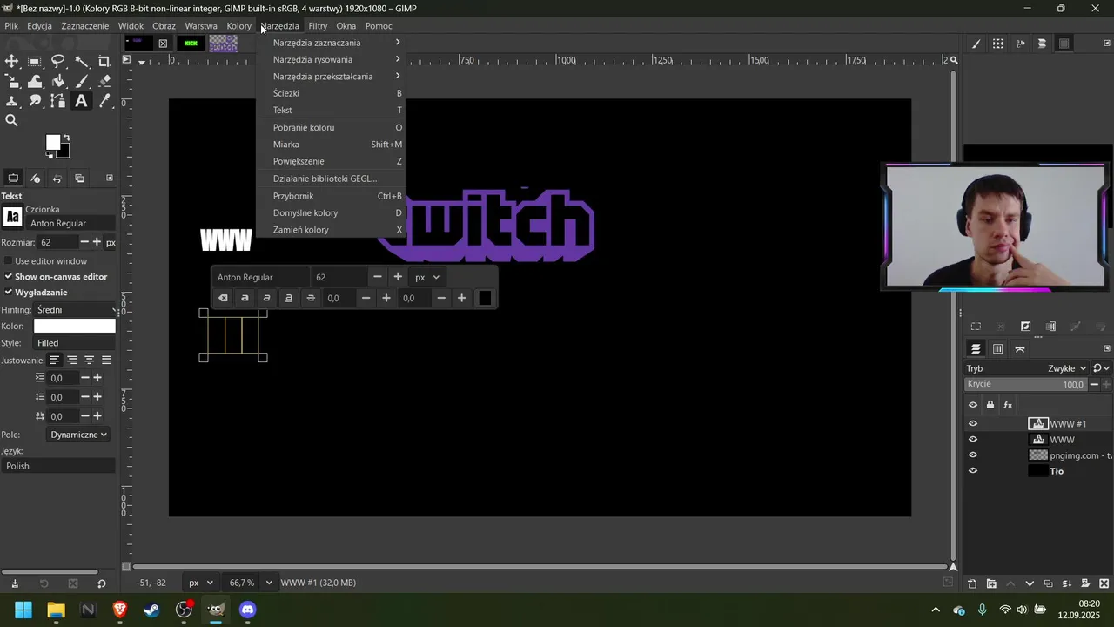Click black color swatch in on-canvas editor
The image size is (1114, 627).
[485, 298]
